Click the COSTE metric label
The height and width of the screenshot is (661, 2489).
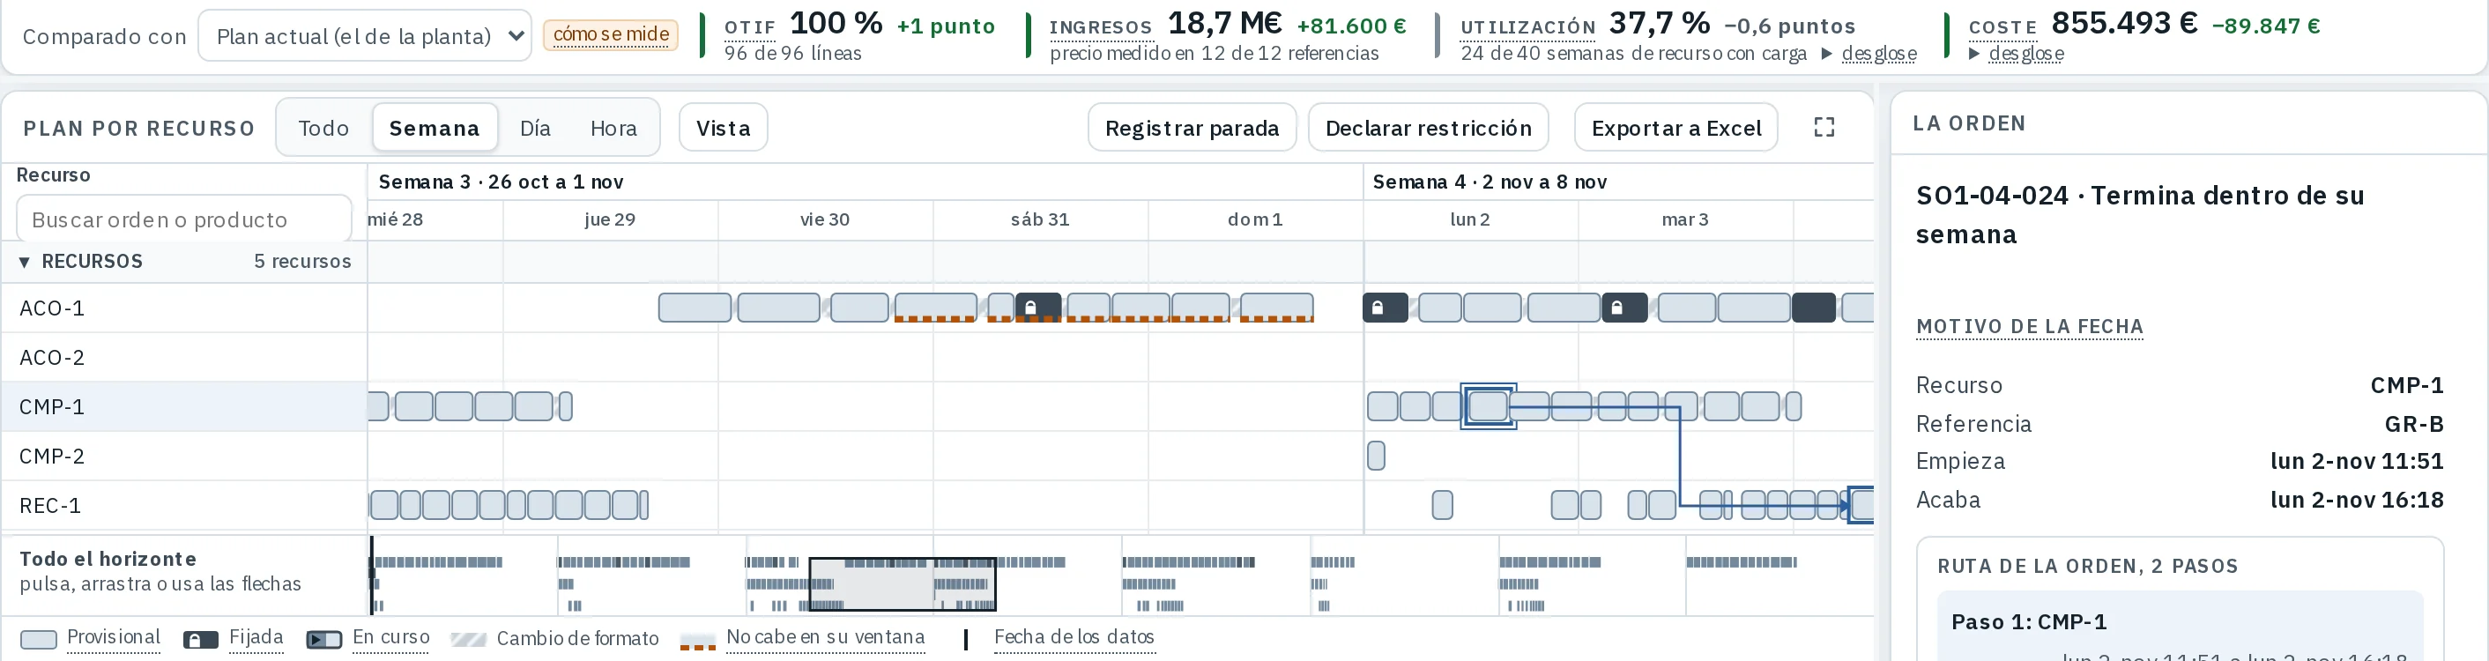coord(2003,28)
